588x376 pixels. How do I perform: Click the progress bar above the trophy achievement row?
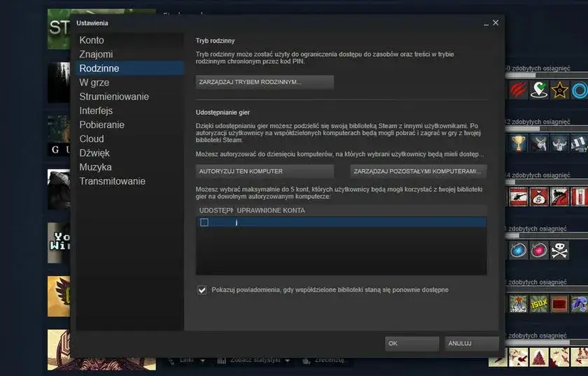tap(547, 129)
